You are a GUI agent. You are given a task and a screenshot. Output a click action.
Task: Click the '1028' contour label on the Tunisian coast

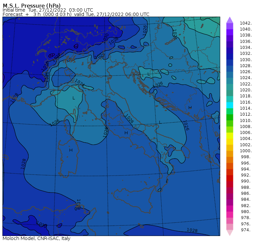78,204
